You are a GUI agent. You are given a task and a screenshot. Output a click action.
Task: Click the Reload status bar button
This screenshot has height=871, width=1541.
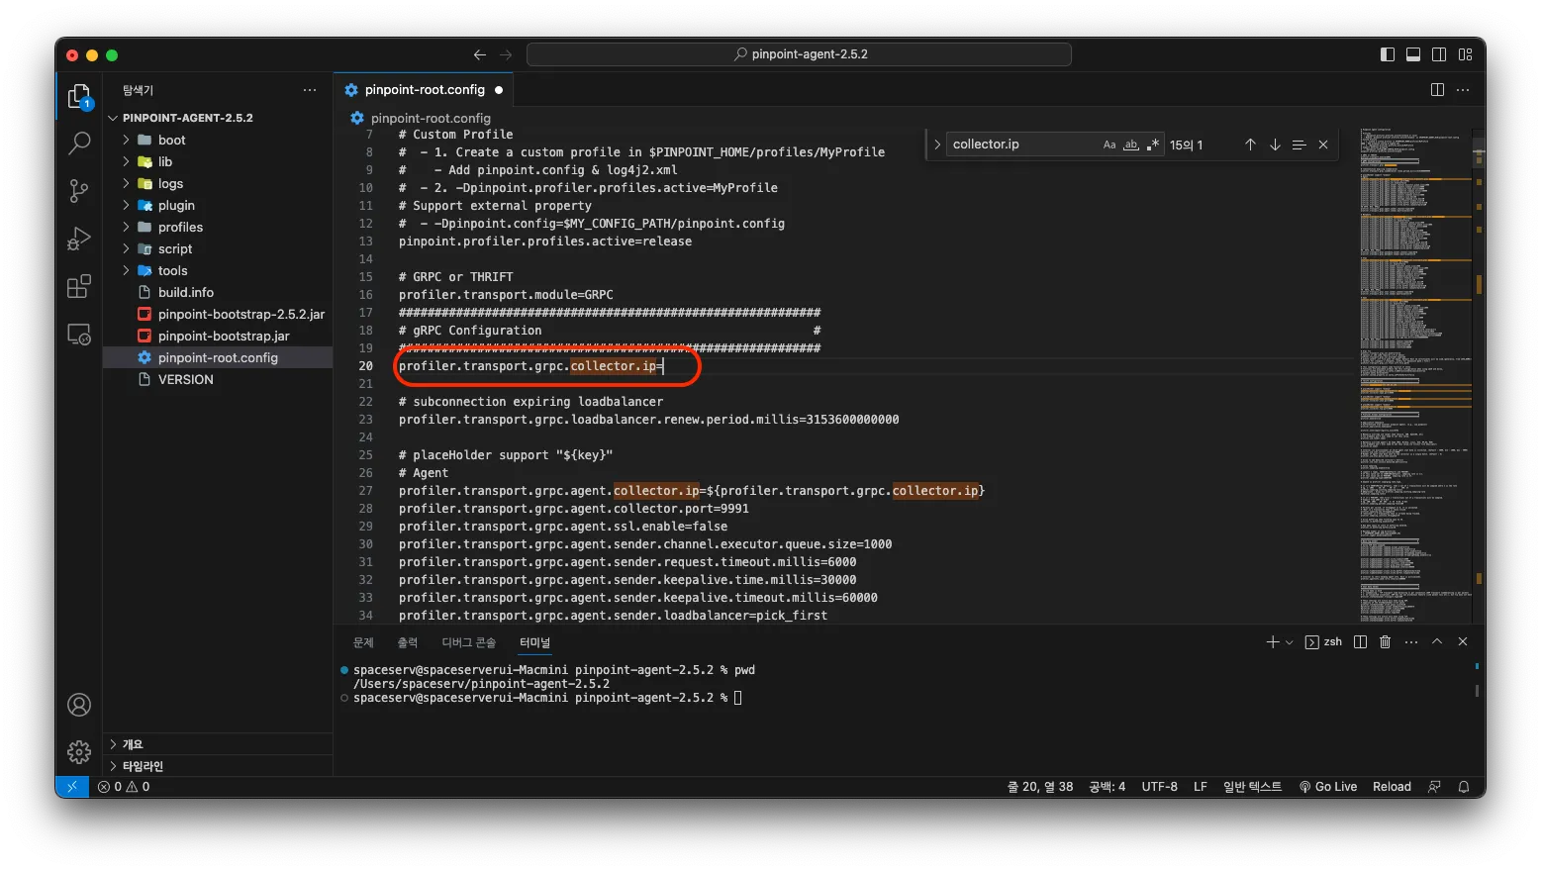[x=1392, y=787]
